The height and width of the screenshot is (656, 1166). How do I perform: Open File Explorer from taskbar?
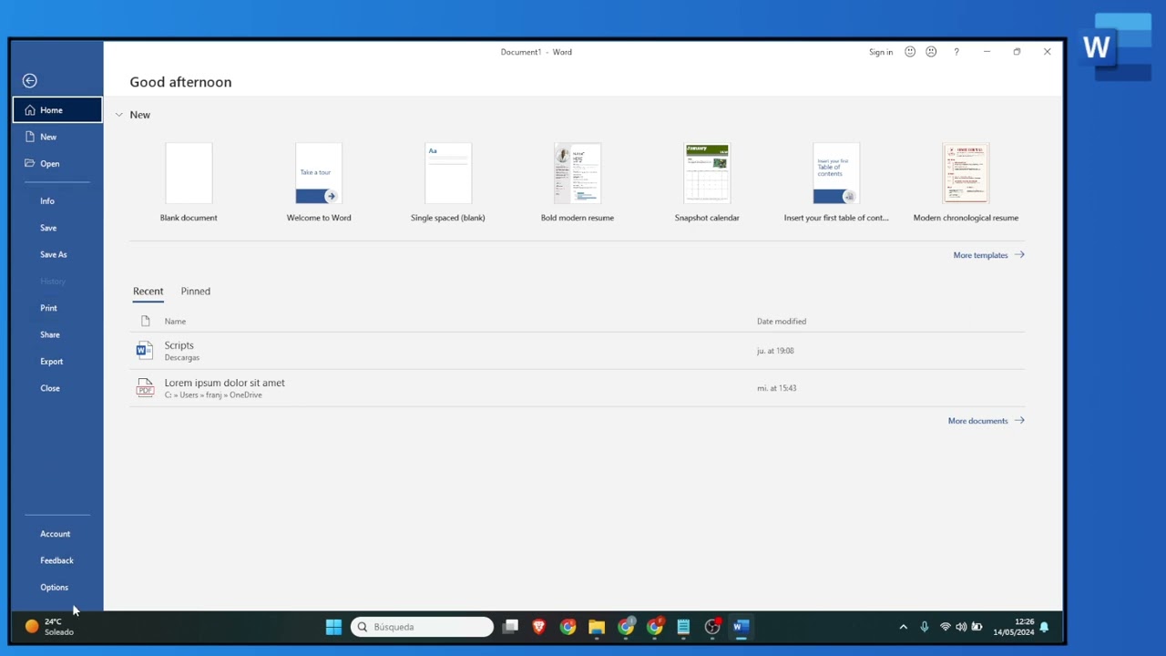pyautogui.click(x=597, y=627)
